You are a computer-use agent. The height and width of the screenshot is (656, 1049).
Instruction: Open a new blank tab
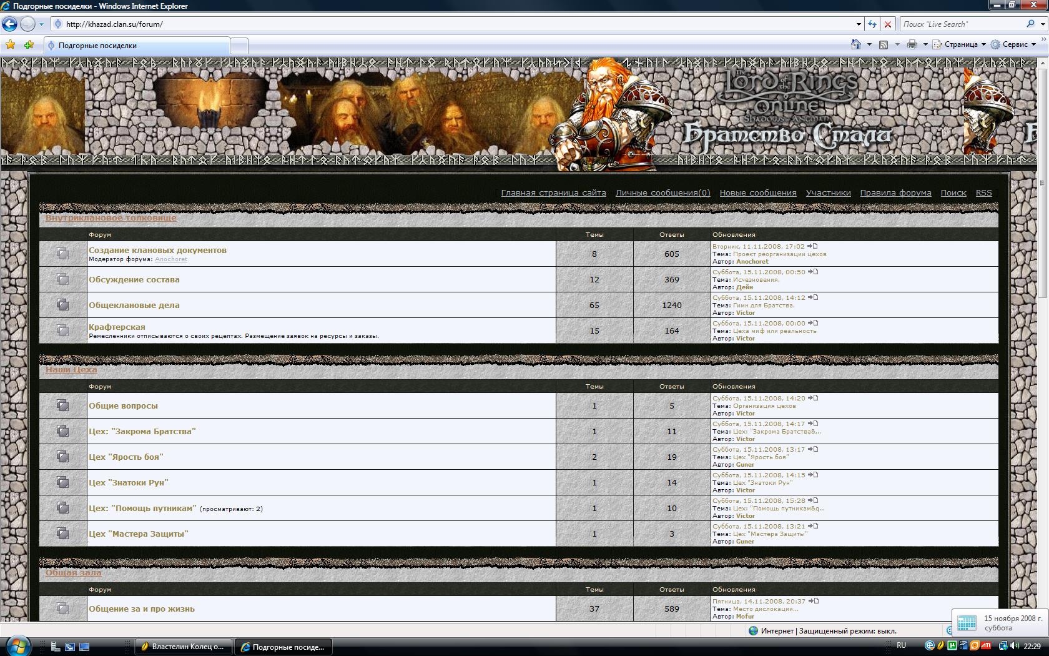coord(240,46)
